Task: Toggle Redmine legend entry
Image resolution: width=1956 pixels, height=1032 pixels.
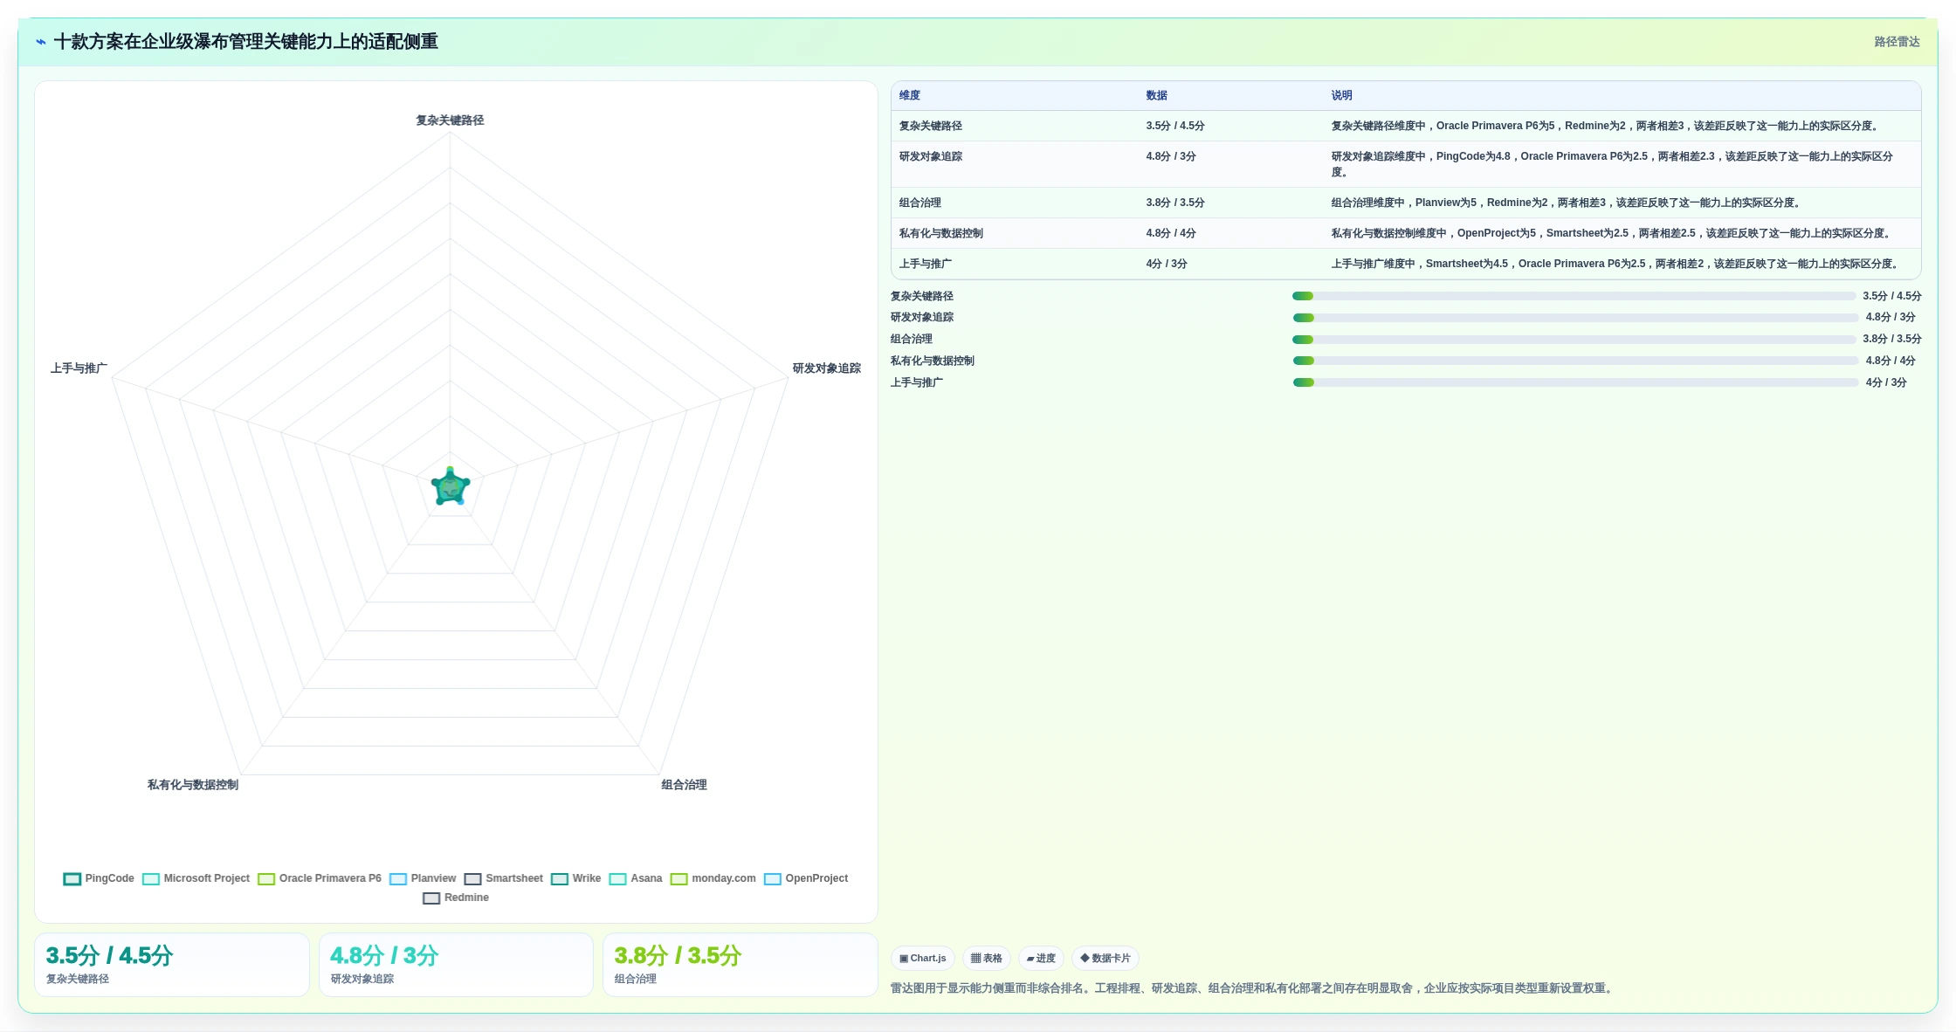Action: click(456, 898)
